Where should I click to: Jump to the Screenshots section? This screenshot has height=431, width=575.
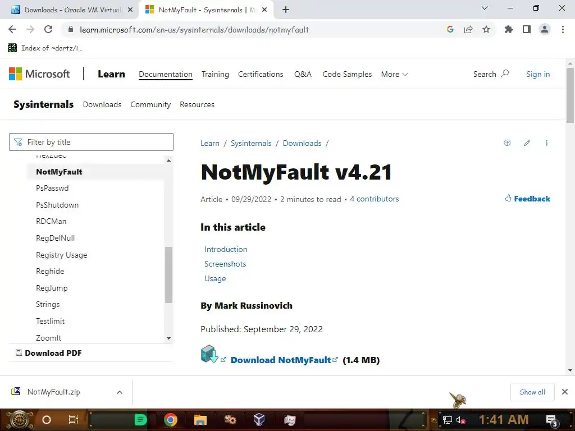pos(225,264)
